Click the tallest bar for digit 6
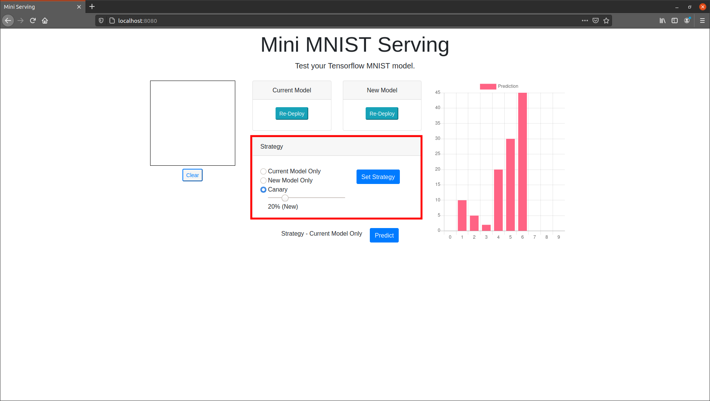The width and height of the screenshot is (710, 401). [x=523, y=162]
